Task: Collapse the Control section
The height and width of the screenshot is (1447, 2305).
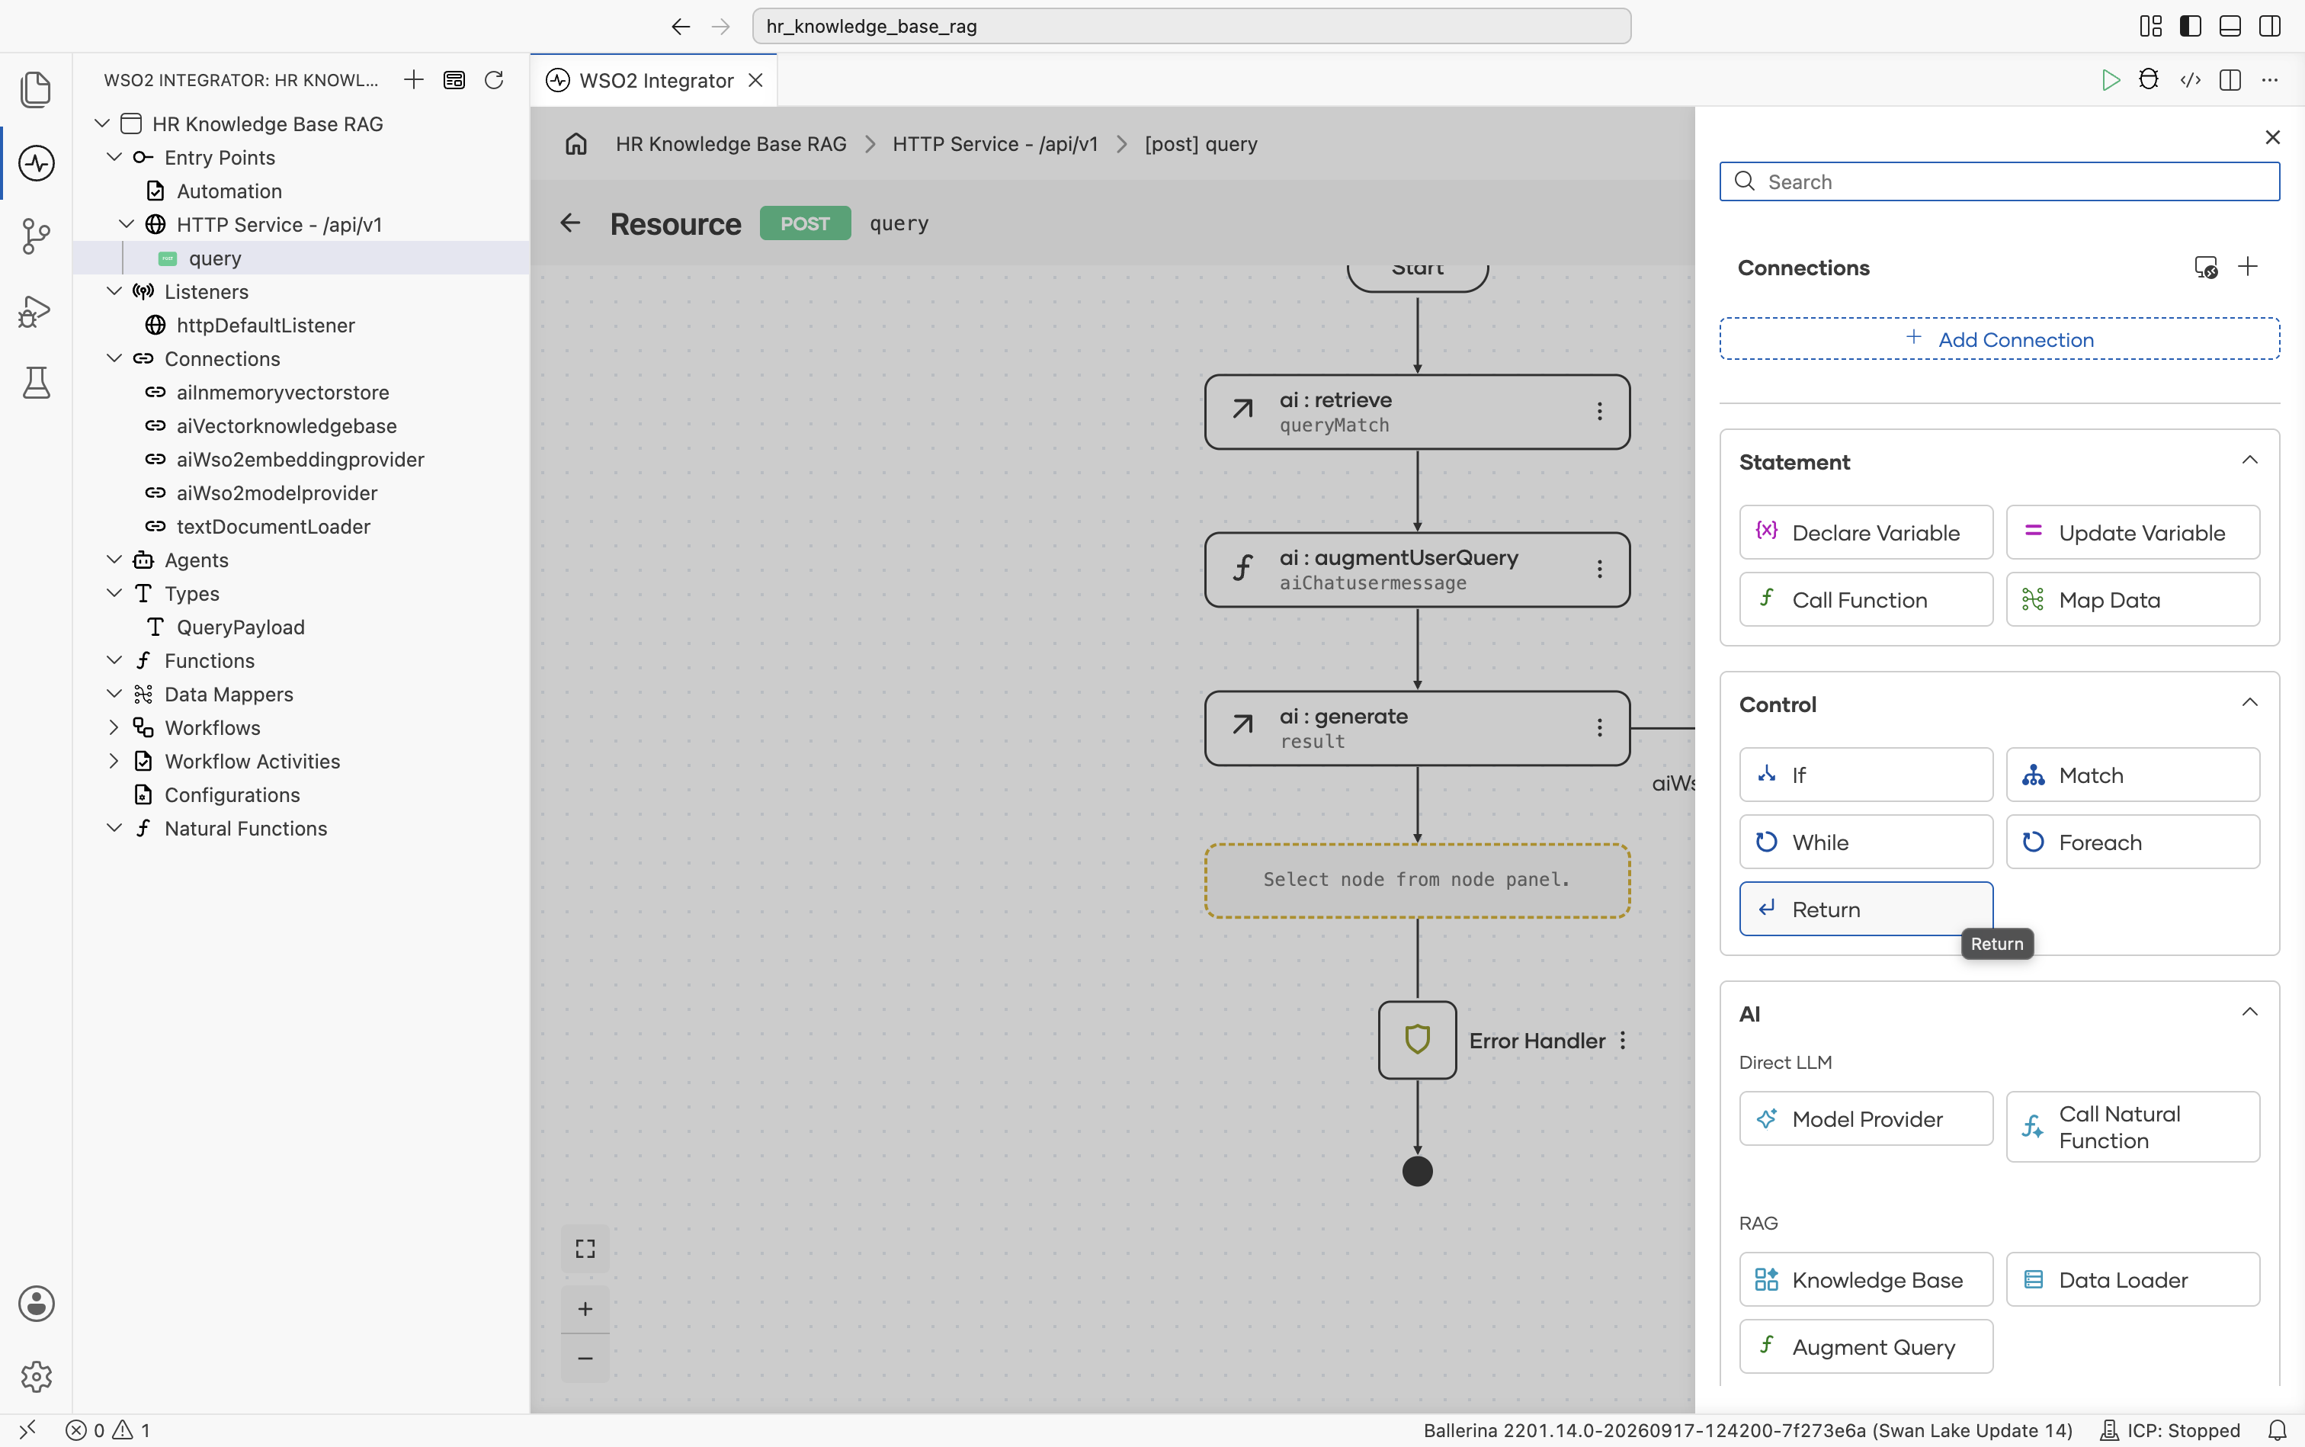Action: click(2249, 702)
